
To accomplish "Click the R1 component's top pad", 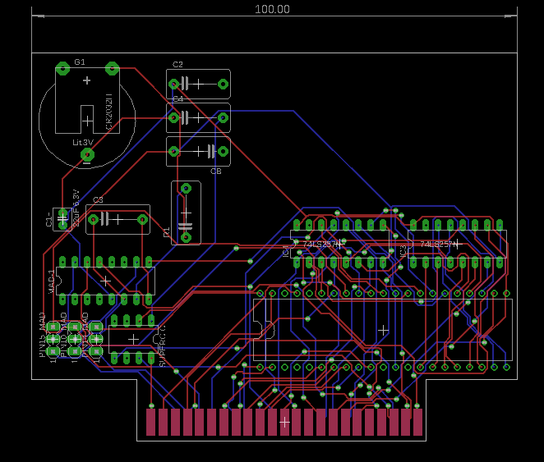I will pyautogui.click(x=186, y=189).
